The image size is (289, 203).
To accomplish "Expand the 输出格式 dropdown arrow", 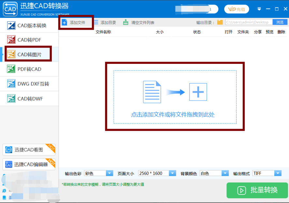I will tap(278, 173).
